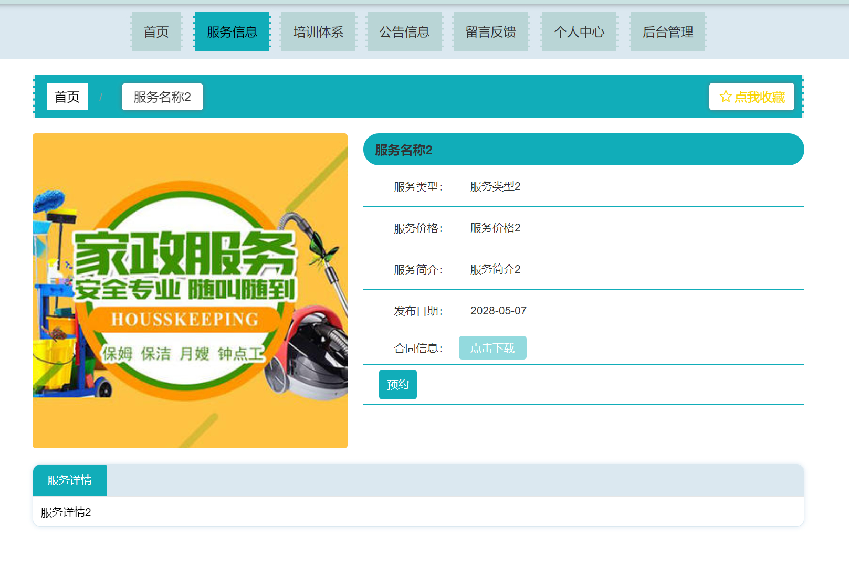Open the 留言反馈 feedback page
The height and width of the screenshot is (570, 849).
pyautogui.click(x=490, y=31)
